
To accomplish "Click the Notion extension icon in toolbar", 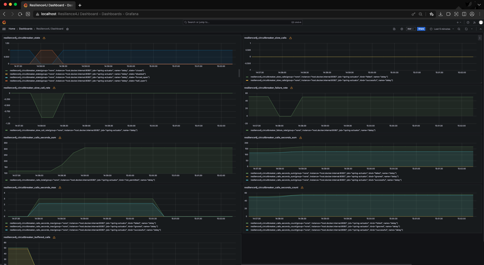I will (28, 14).
